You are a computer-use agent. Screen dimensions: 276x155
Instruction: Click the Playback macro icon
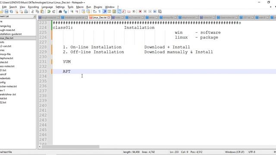tap(150, 12)
